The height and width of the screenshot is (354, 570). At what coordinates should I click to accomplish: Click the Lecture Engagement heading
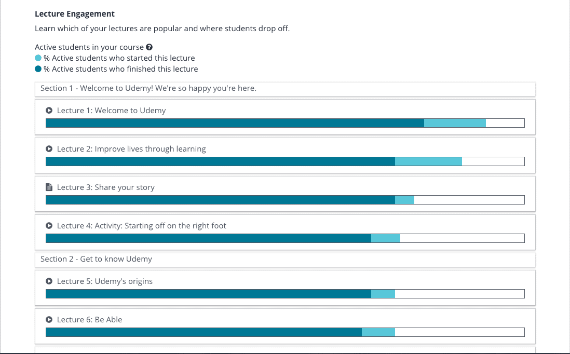point(75,14)
